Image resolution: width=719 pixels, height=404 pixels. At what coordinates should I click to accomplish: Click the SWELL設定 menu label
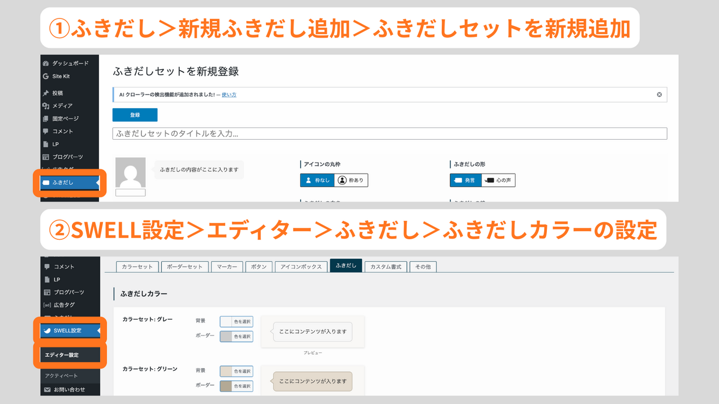click(68, 331)
